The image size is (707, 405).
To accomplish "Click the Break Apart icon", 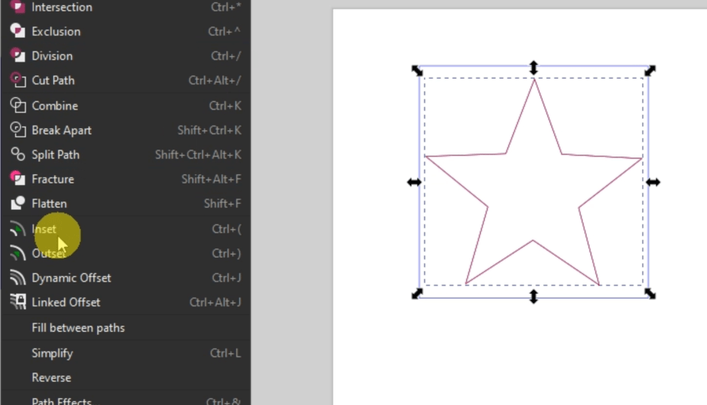I will coord(17,130).
